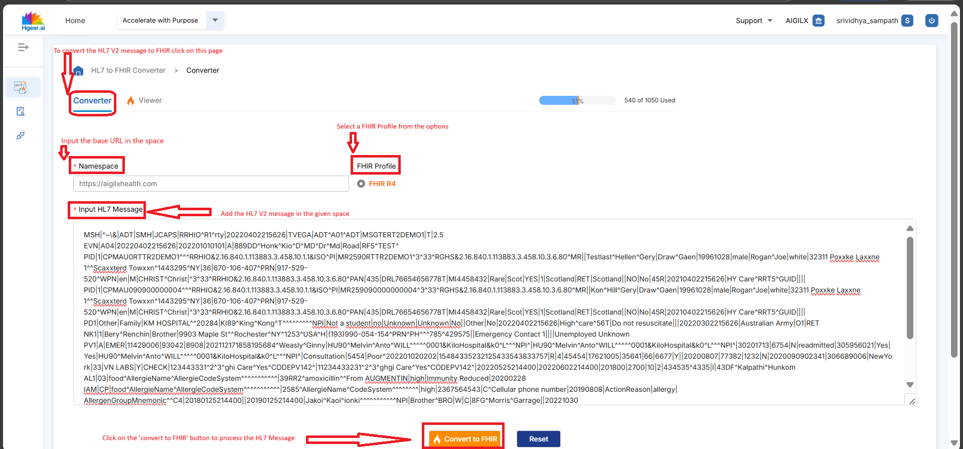Click the Hgear.ai logo
Screen dimensions: 963x449
(33, 21)
